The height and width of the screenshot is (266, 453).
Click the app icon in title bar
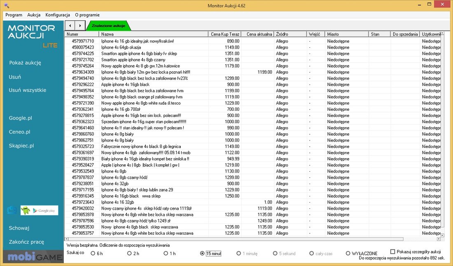pyautogui.click(x=6, y=5)
